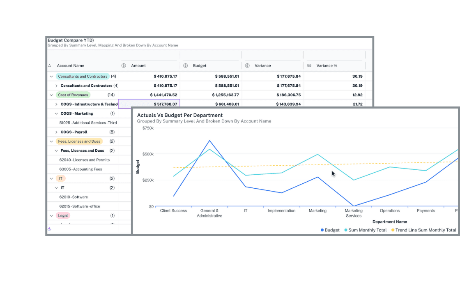Collapse the Consultants and Contractors group
460x296 pixels.
(x=51, y=76)
